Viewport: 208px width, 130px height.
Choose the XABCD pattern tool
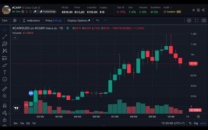(5, 51)
